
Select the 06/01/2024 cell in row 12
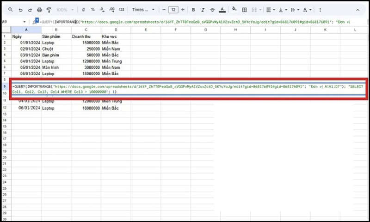point(26,108)
